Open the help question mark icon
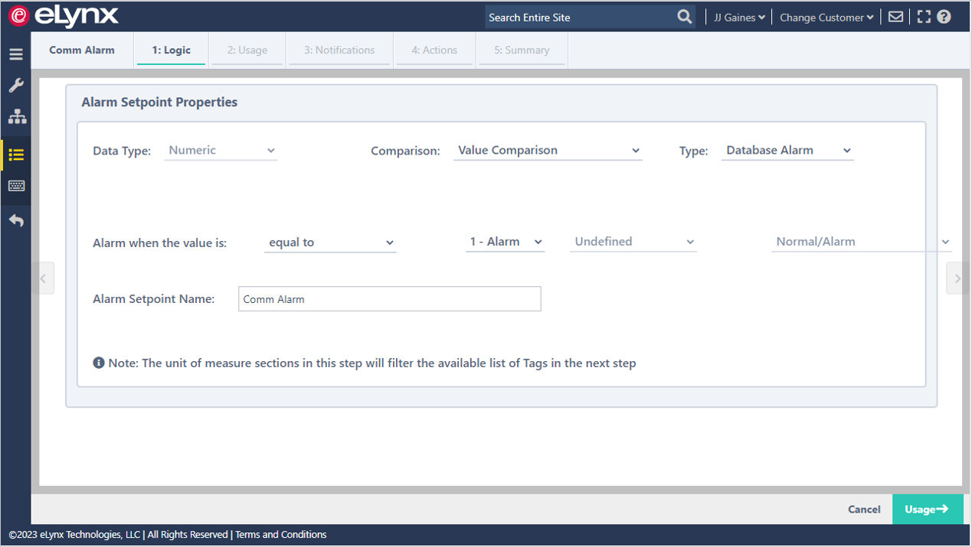Screen dimensions: 972x547 (944, 17)
